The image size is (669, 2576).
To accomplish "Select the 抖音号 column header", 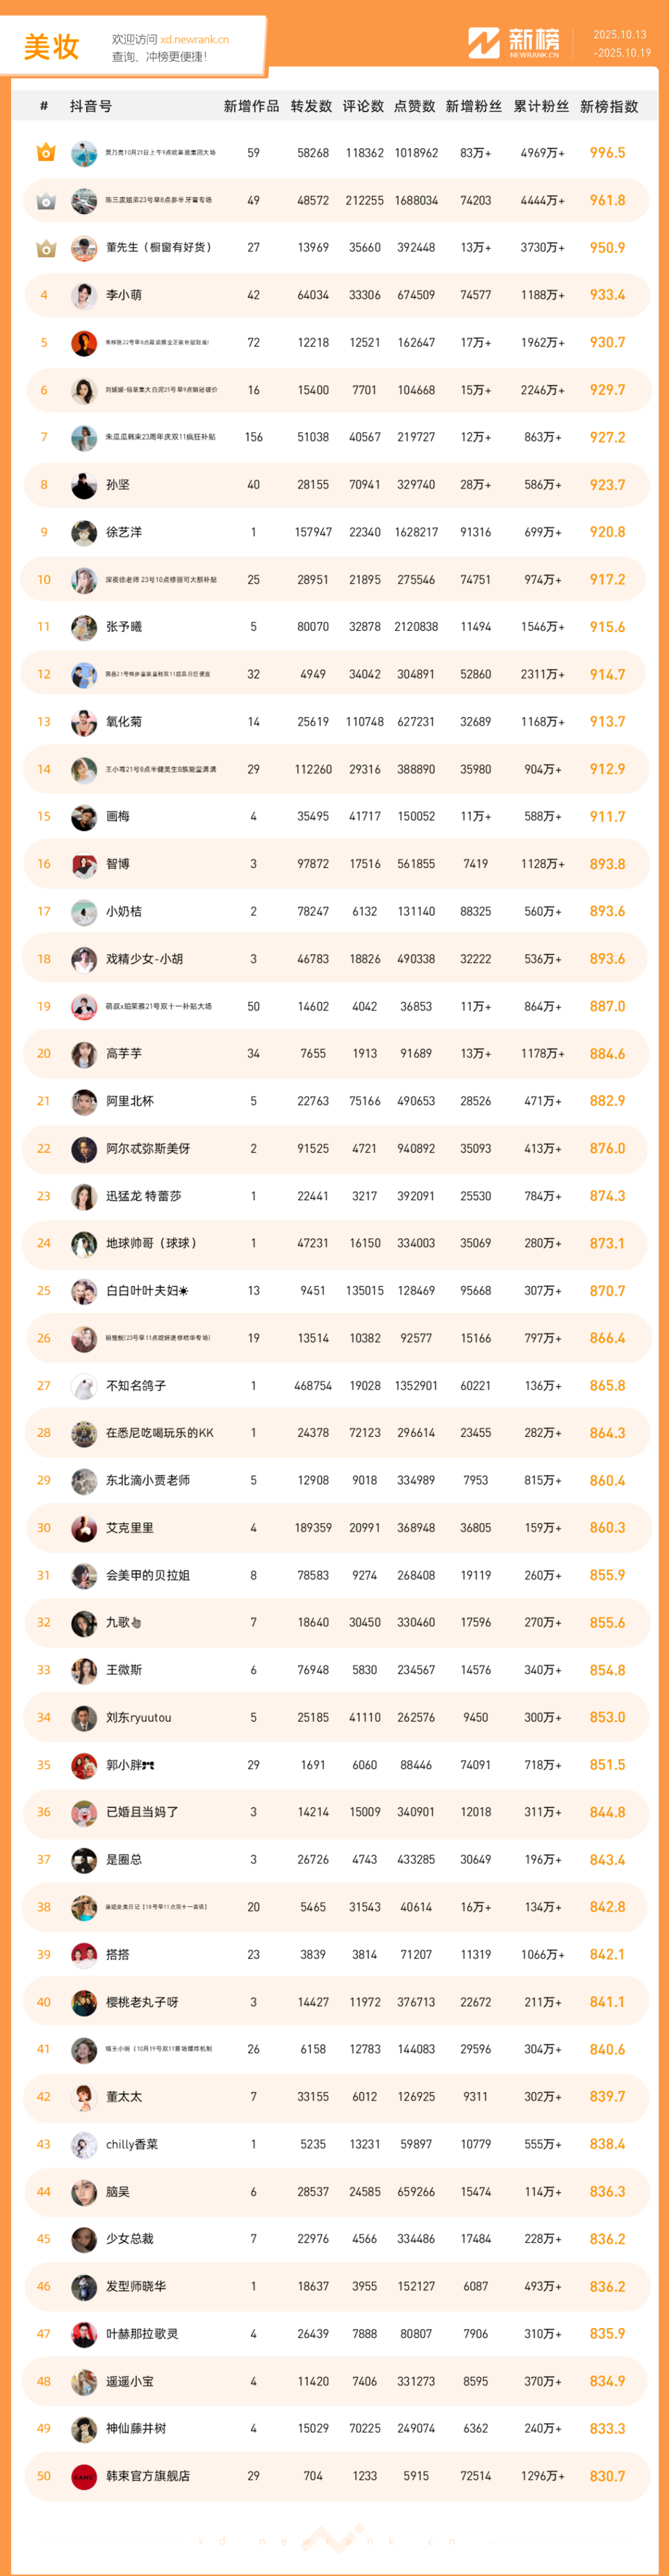I will (x=91, y=106).
